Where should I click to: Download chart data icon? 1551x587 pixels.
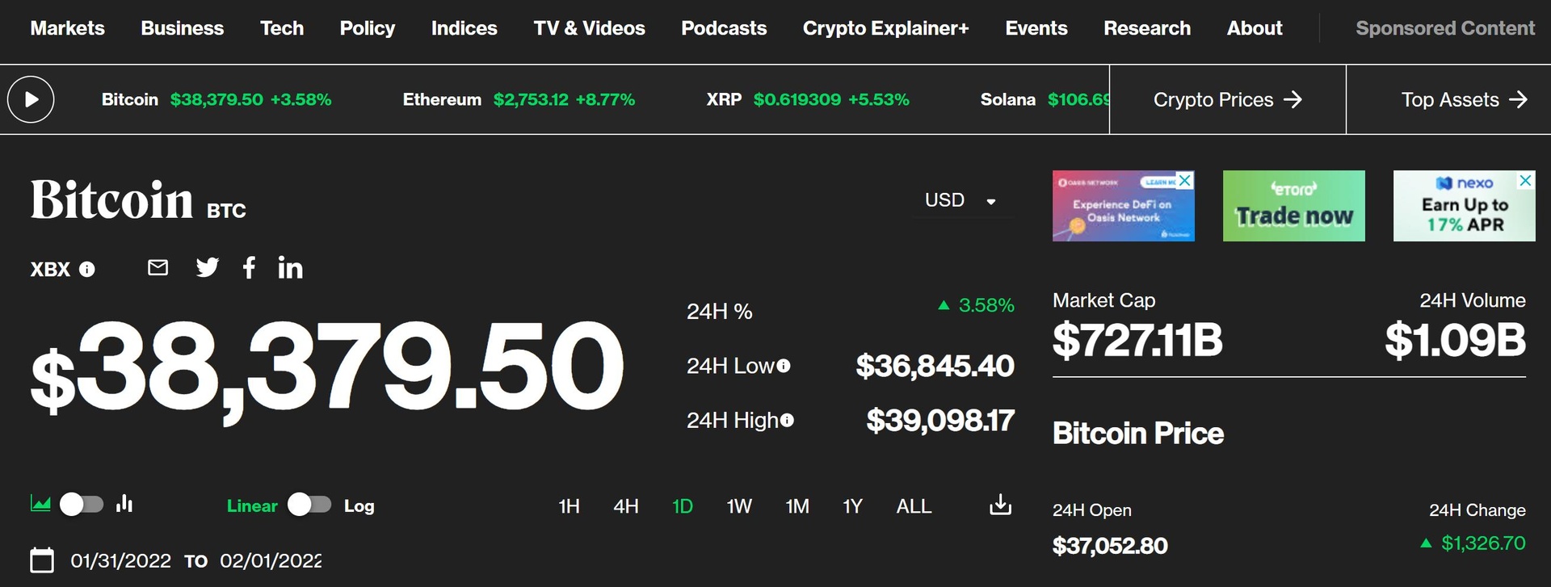click(x=1000, y=505)
